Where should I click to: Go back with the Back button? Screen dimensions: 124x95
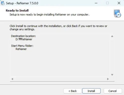click(72, 91)
